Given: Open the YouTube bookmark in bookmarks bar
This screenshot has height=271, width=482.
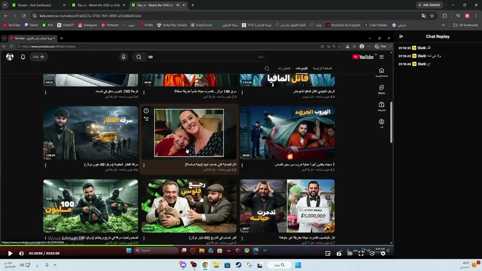Looking at the screenshot, I should point(12,25).
